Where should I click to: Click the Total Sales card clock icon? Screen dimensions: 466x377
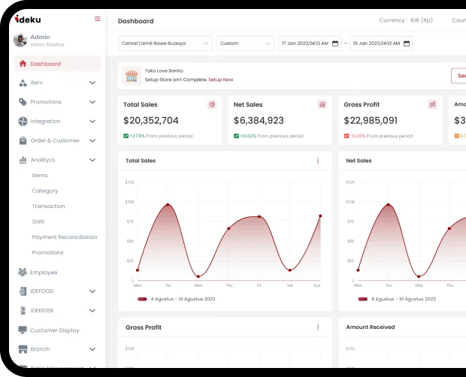coord(212,104)
